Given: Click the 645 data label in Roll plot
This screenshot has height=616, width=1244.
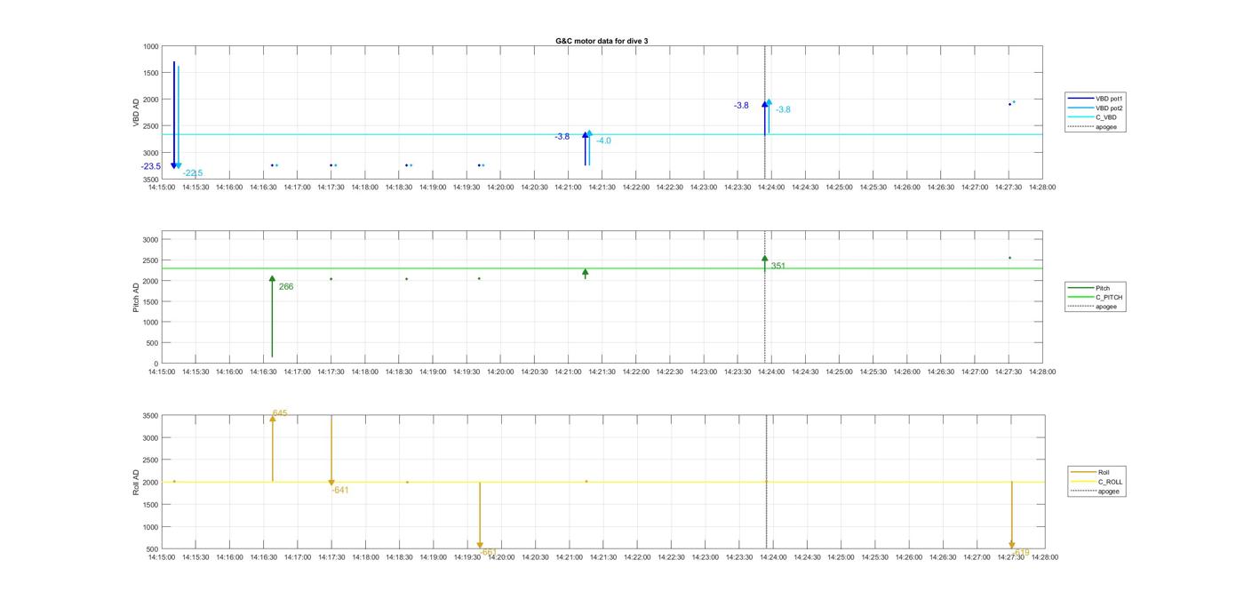Looking at the screenshot, I should pos(280,413).
